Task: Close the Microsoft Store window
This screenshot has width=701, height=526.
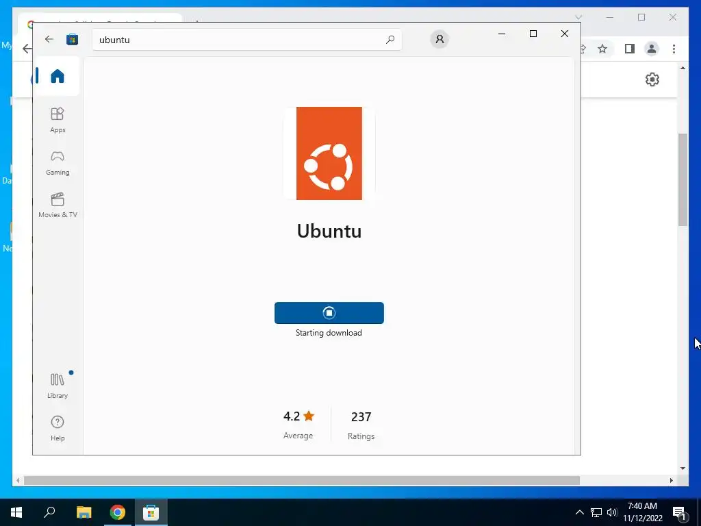Action: (565, 34)
